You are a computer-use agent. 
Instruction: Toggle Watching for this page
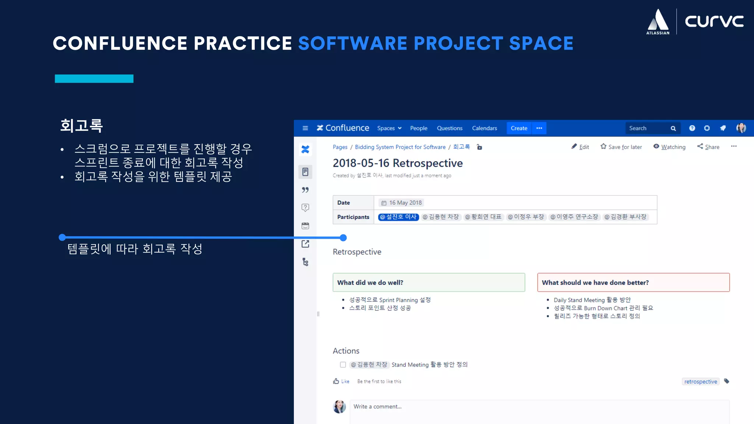(669, 147)
